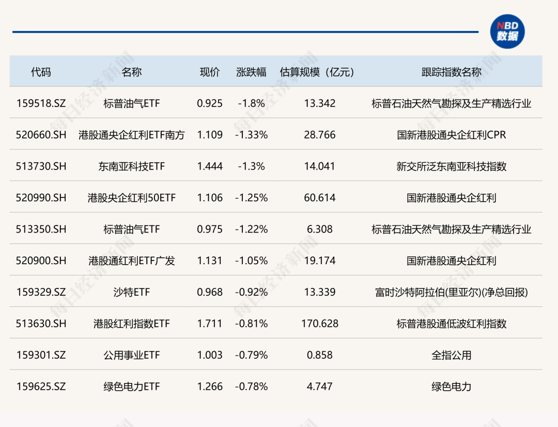Click the 国新港股通央企红利CPR index name

(x=451, y=135)
